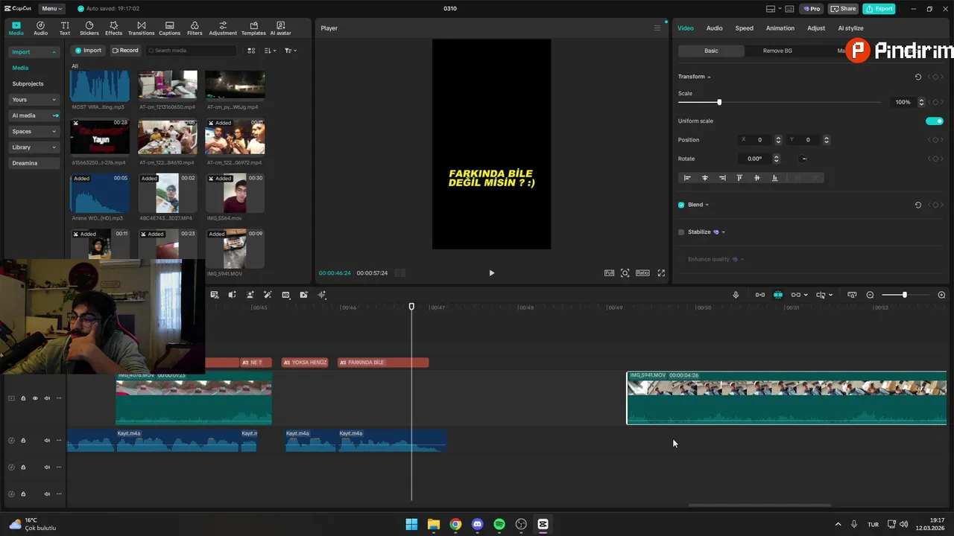Open the Windows Start menu
This screenshot has height=536, width=954.
[x=411, y=524]
